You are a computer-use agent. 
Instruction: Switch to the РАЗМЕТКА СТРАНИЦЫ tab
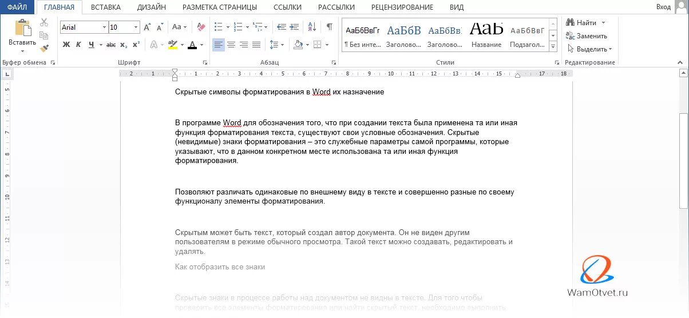tap(220, 7)
